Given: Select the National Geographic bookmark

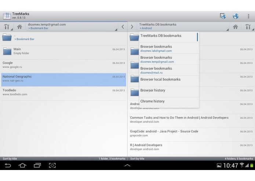Looking at the screenshot, I should tap(63, 80).
